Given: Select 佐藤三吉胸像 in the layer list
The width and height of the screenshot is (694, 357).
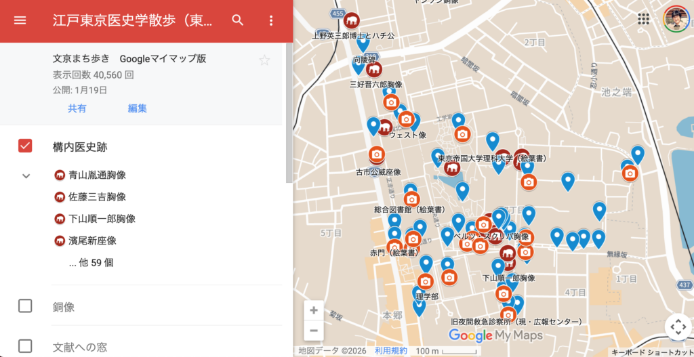Looking at the screenshot, I should 97,197.
